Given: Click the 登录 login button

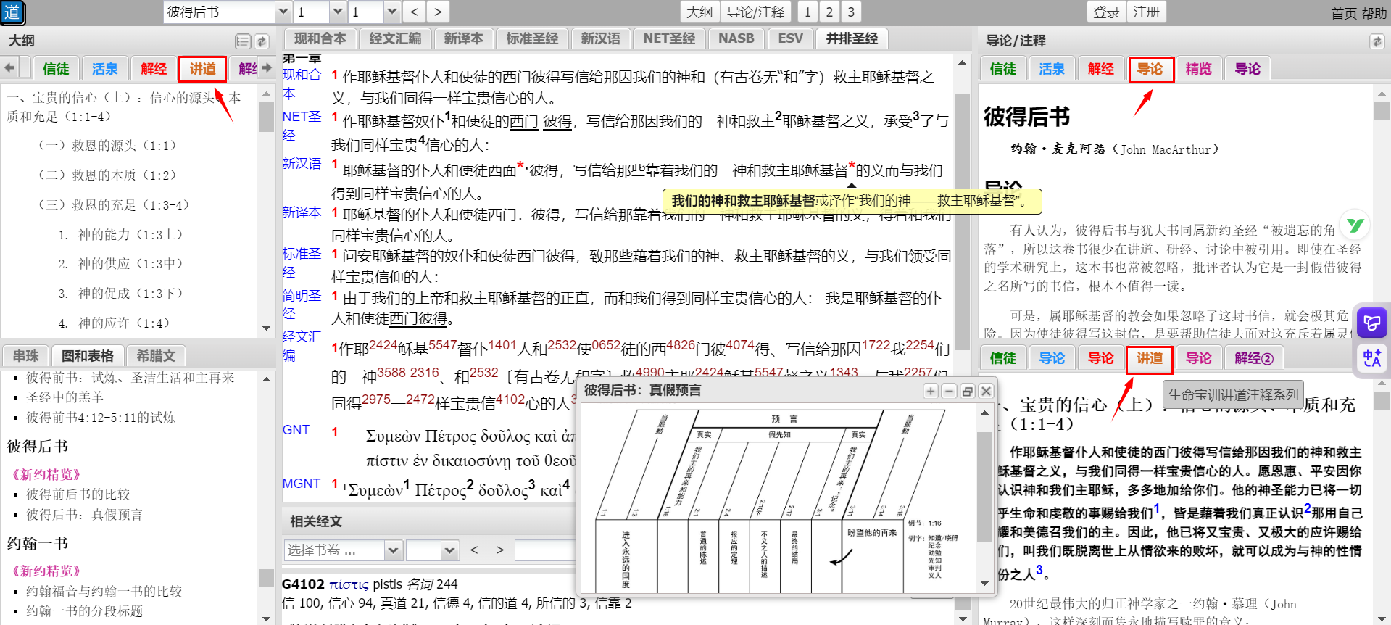Looking at the screenshot, I should click(1106, 12).
